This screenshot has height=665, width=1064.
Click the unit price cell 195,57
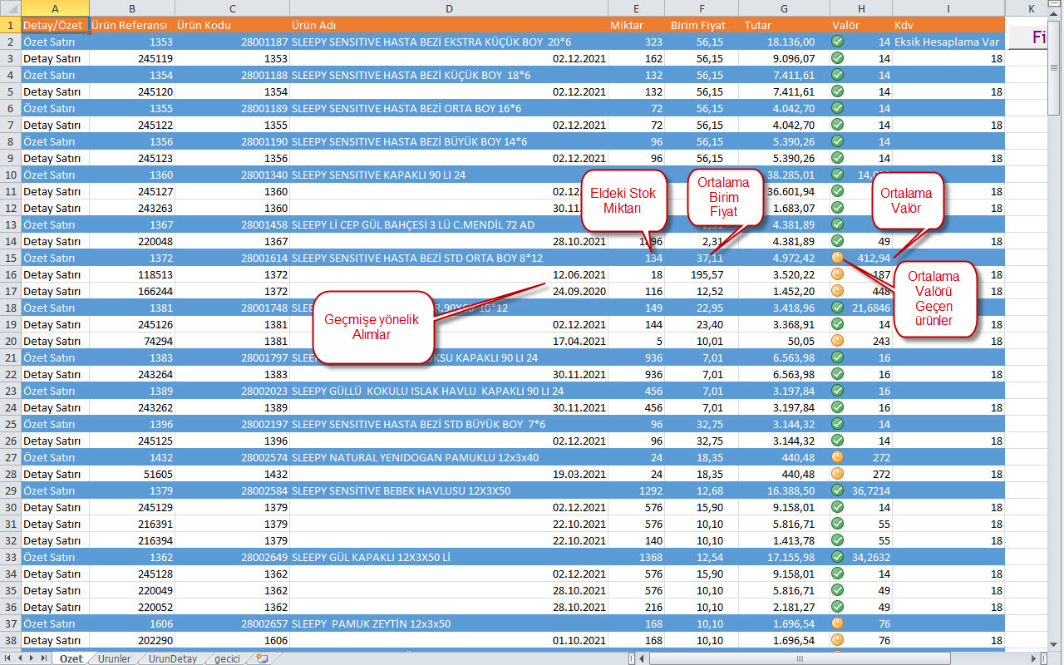(x=702, y=274)
